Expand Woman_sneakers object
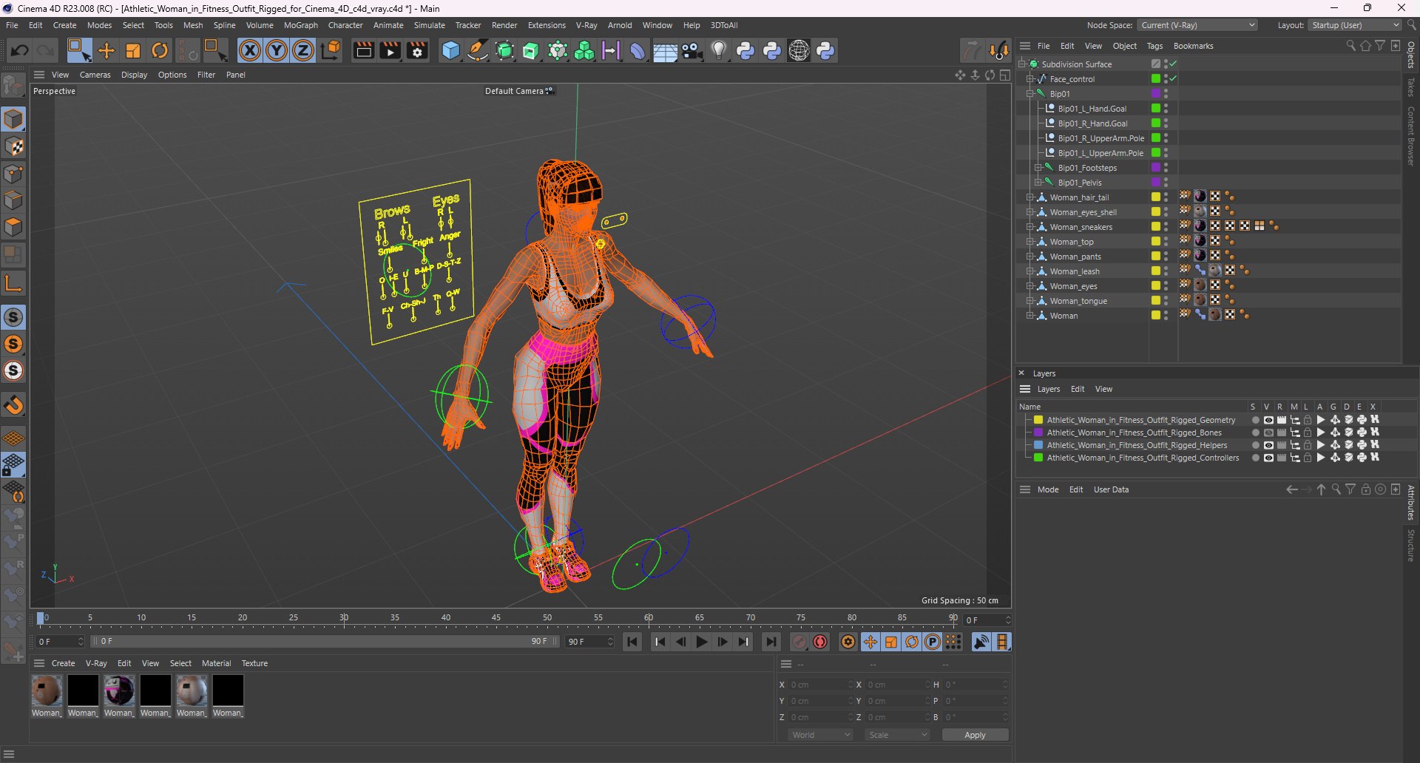 [x=1029, y=227]
